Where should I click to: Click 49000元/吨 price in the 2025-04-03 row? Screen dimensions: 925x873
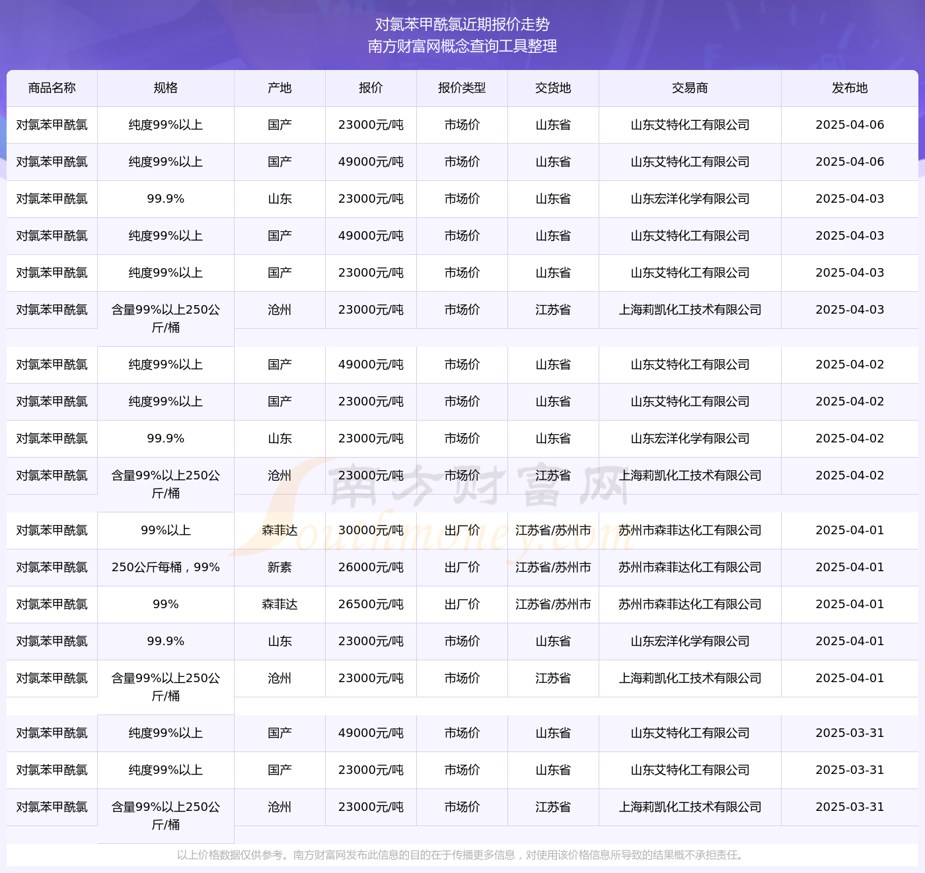[x=371, y=236]
